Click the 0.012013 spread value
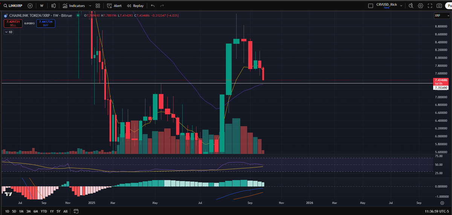The width and height of the screenshot is (452, 215). click(x=29, y=23)
